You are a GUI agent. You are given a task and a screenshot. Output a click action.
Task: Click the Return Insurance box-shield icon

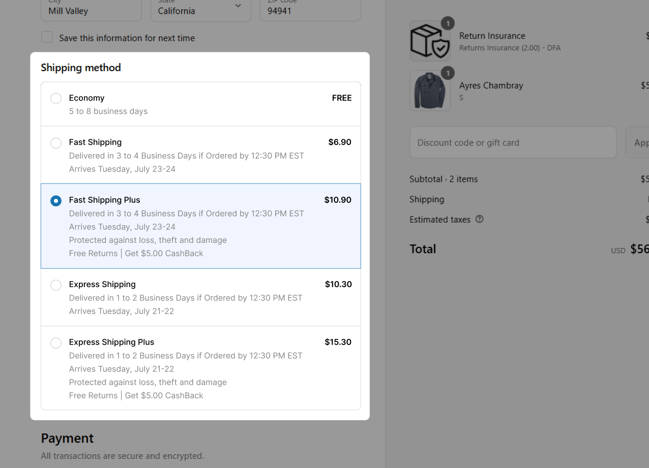click(x=430, y=41)
